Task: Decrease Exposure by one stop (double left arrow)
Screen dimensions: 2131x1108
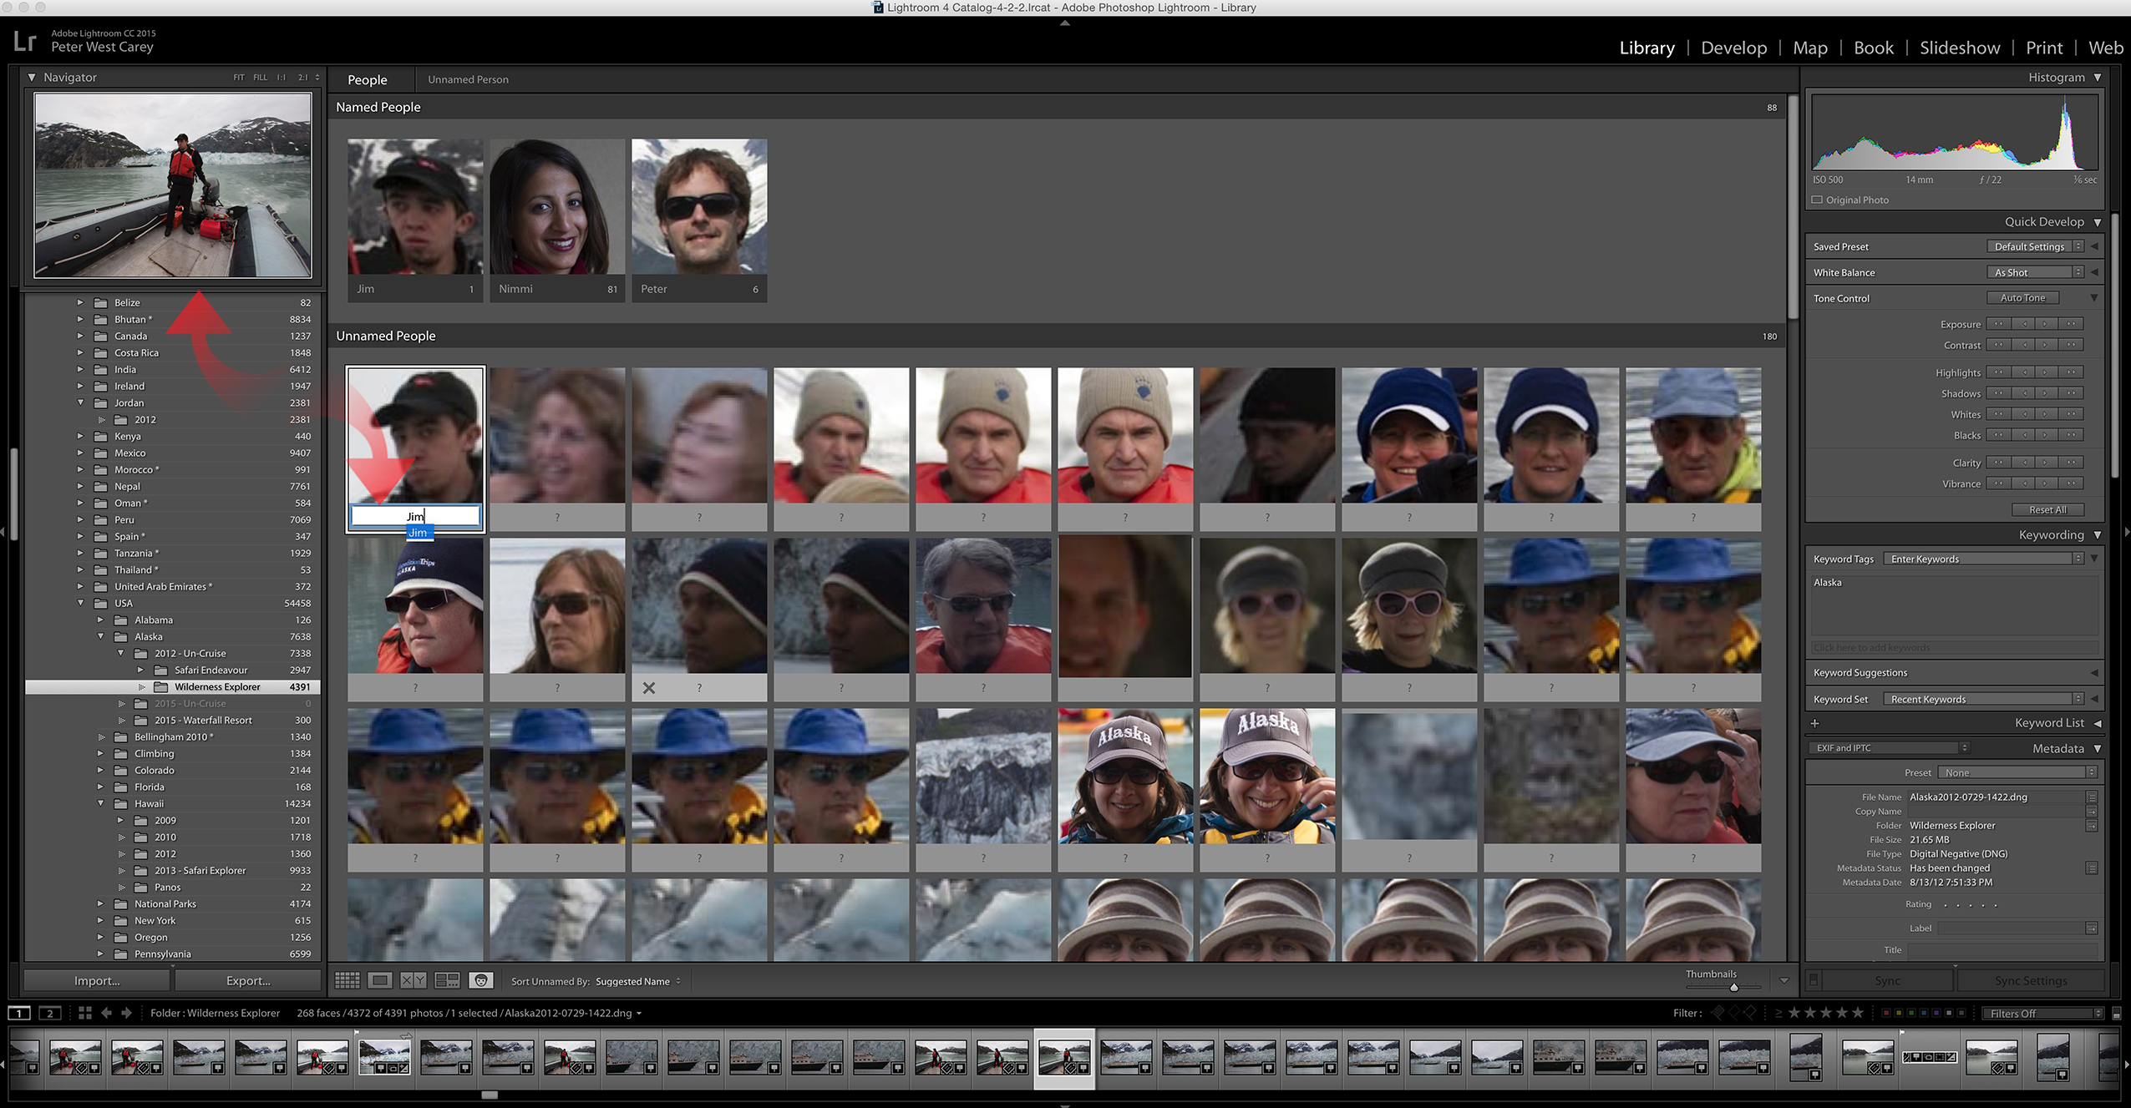Action: coord(1998,324)
